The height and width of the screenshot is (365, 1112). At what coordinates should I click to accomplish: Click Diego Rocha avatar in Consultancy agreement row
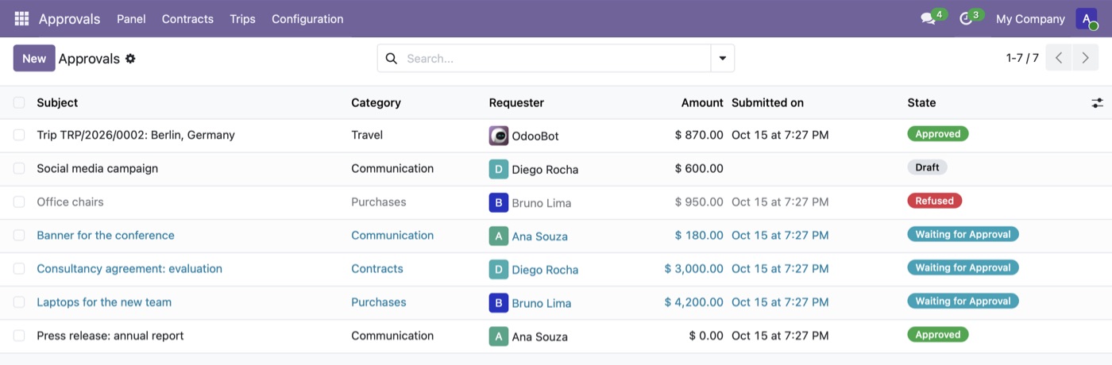click(x=498, y=269)
